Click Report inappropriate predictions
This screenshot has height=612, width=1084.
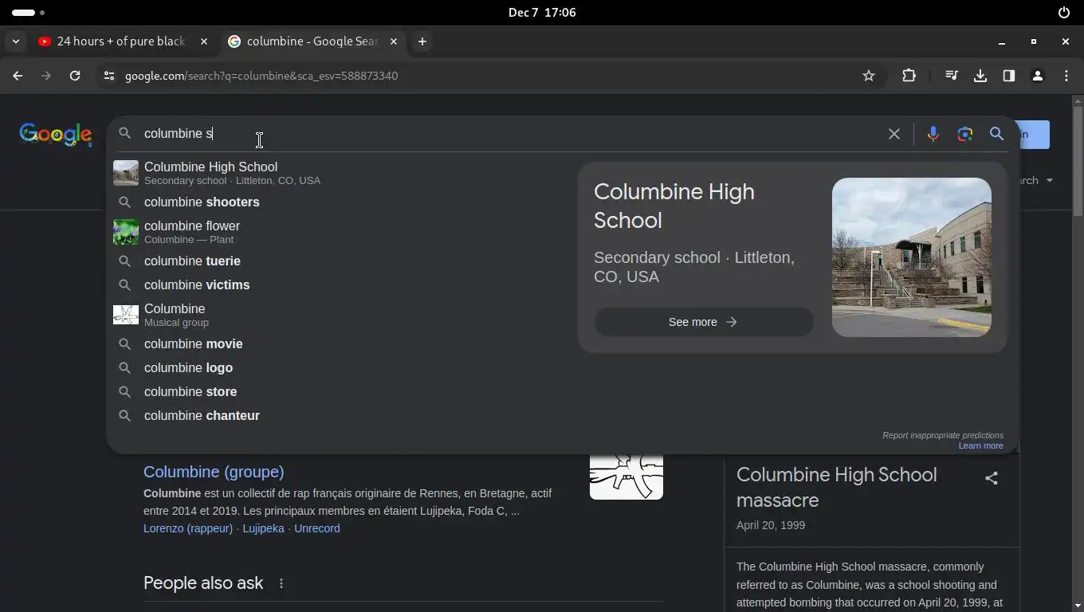[943, 435]
